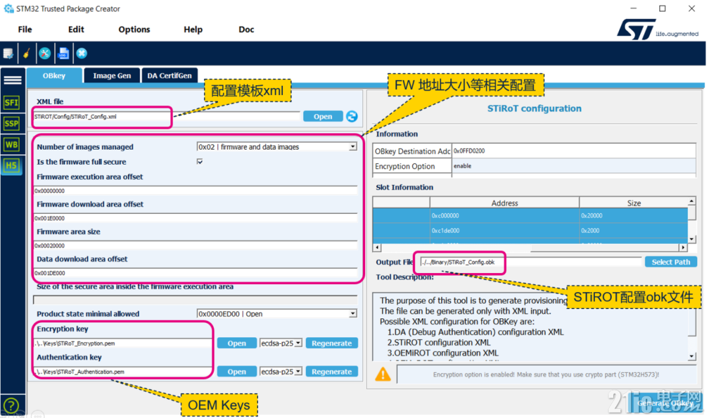Click the application icon in title bar
Screen dimensions: 709x418
tap(9, 9)
